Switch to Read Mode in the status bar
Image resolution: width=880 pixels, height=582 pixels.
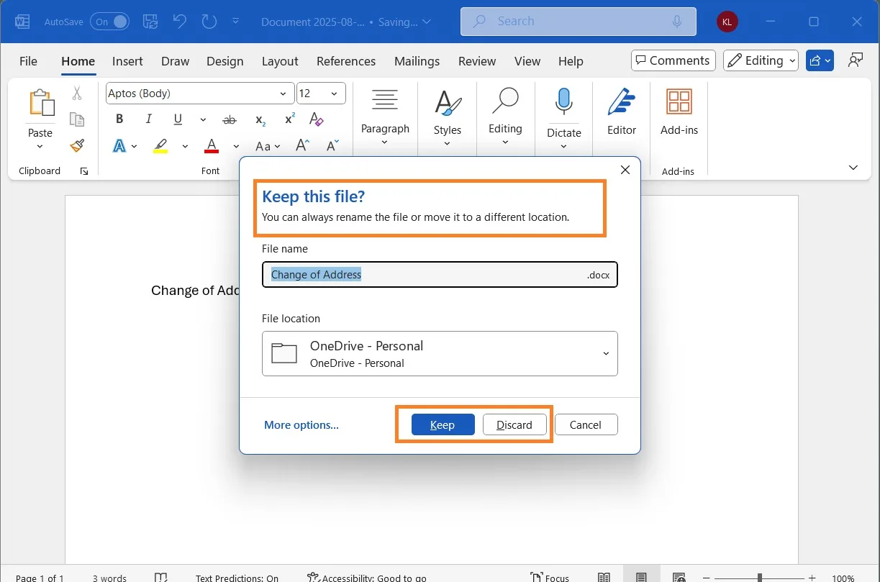[604, 576]
